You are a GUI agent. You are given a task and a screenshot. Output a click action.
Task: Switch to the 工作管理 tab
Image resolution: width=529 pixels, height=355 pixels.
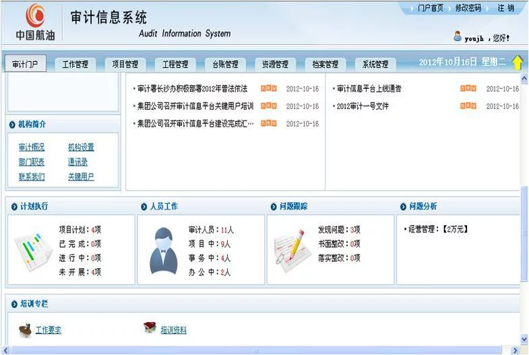75,65
